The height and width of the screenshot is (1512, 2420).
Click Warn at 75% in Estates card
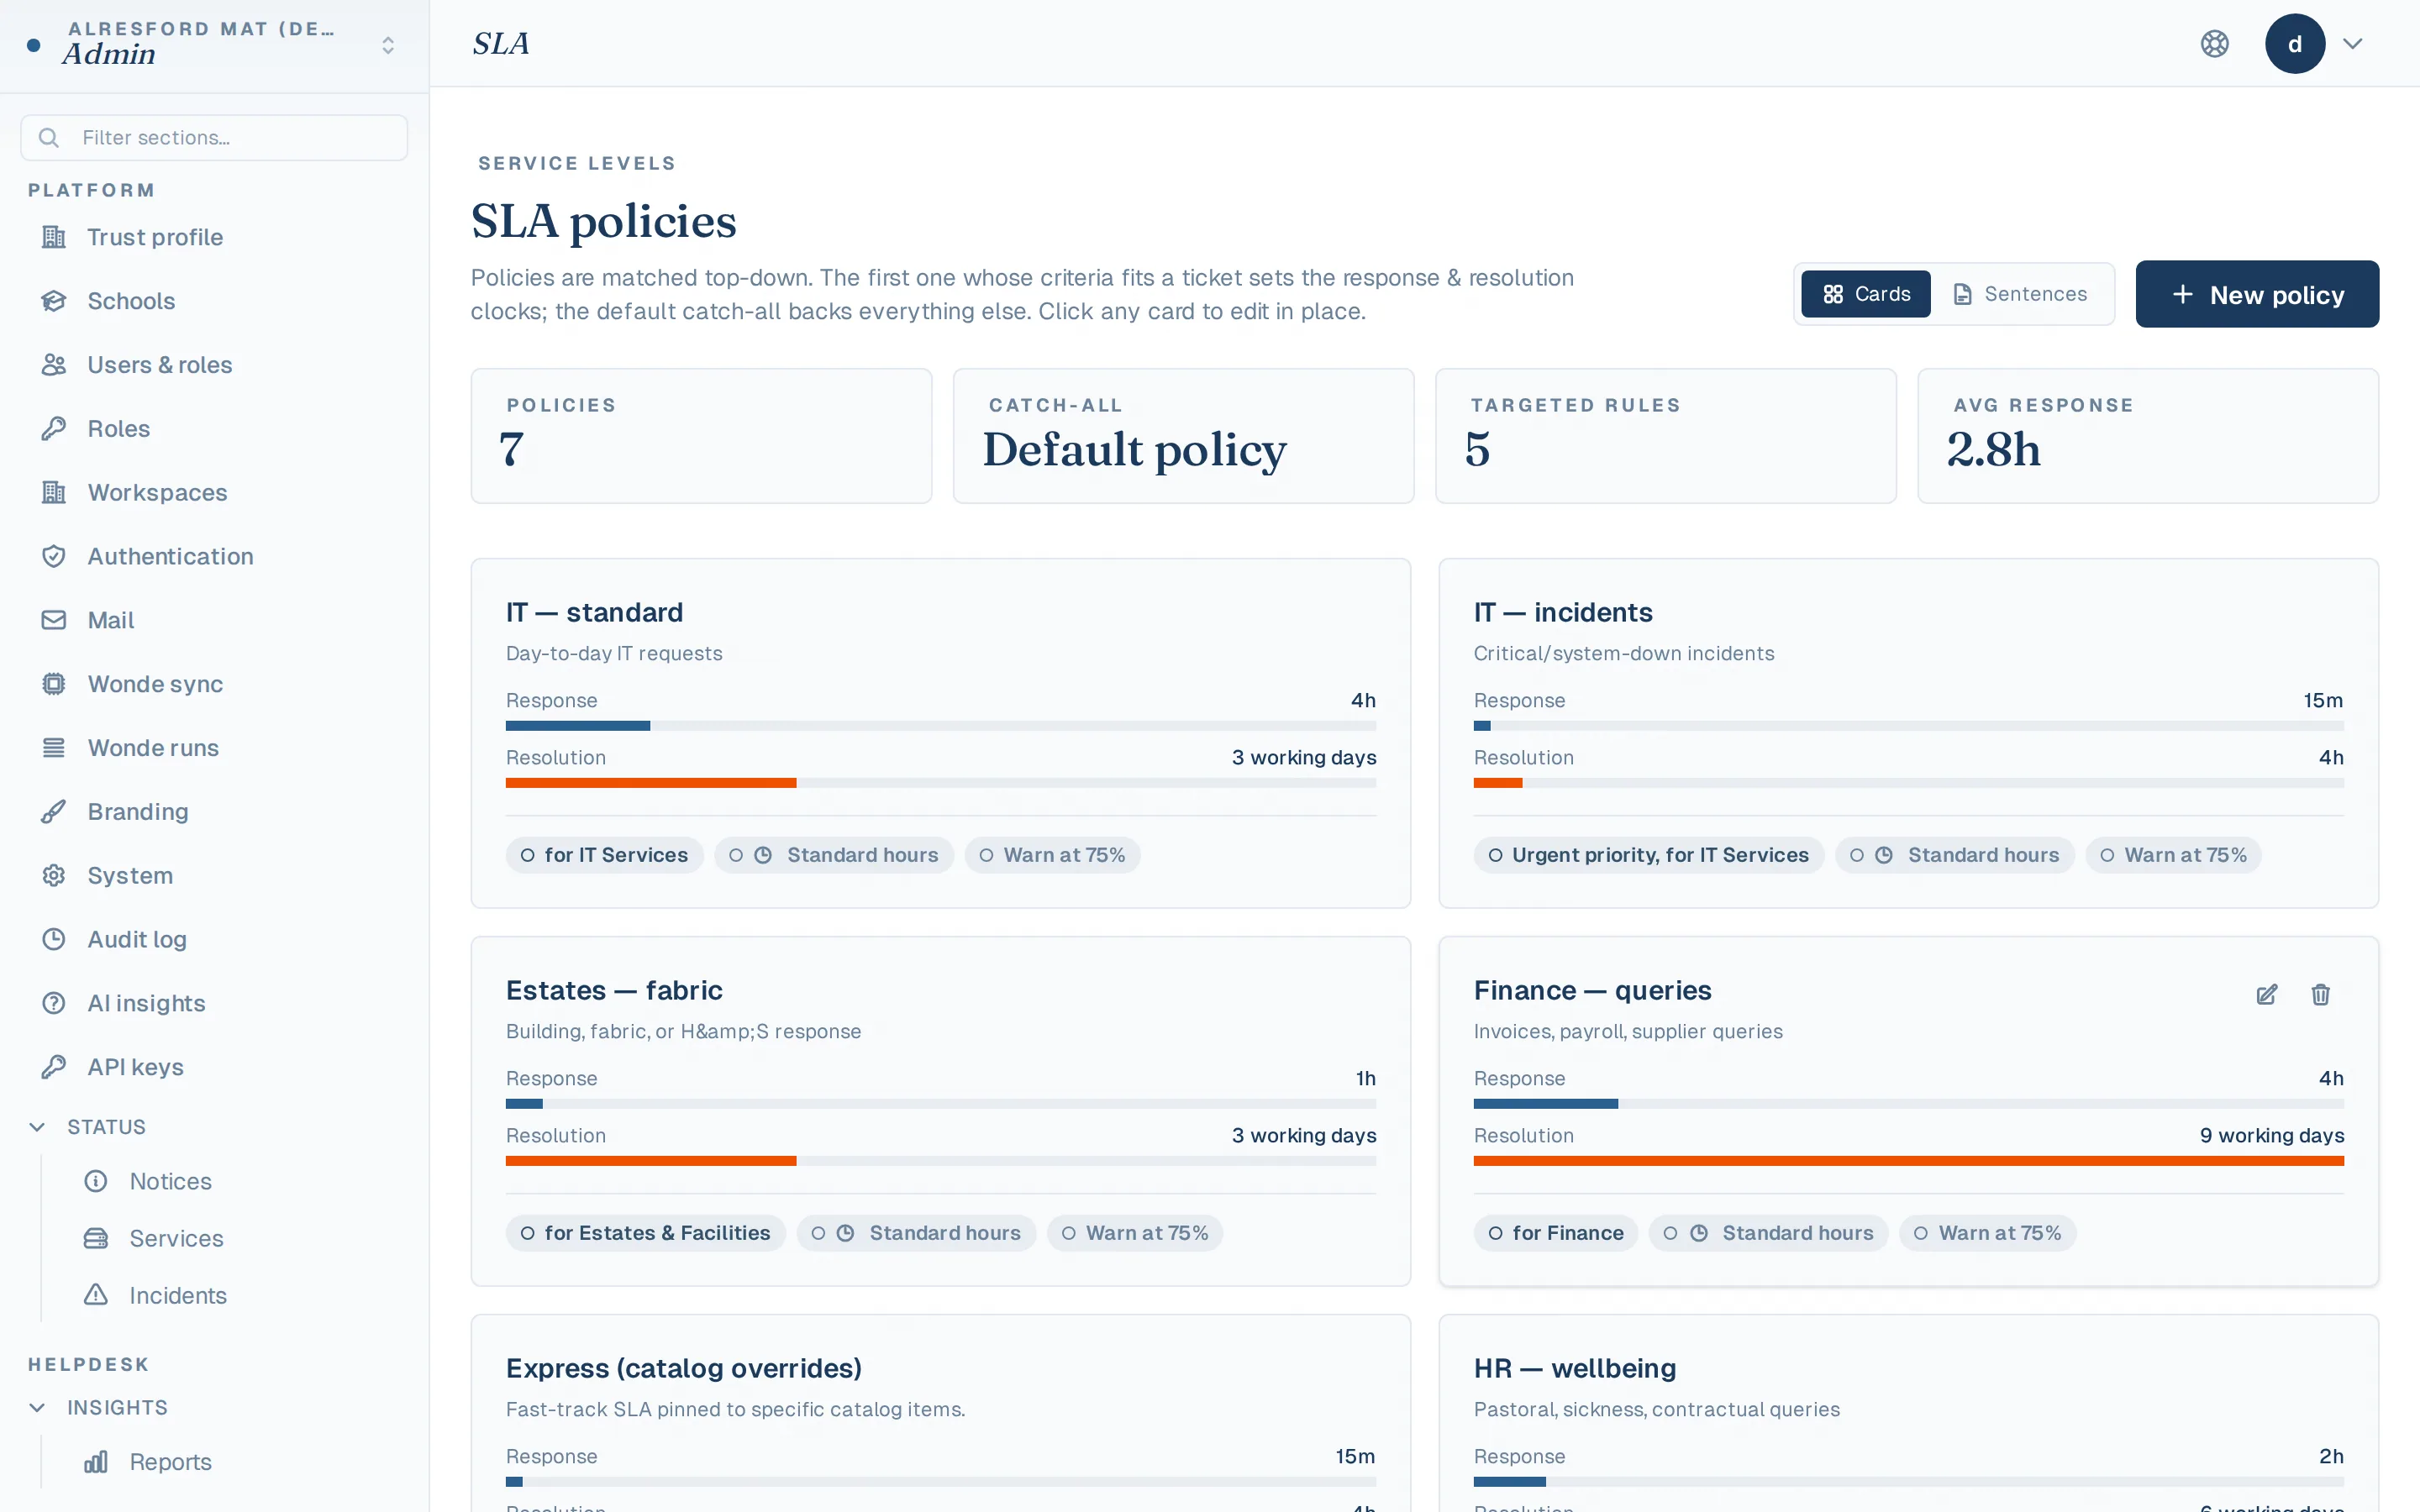1135,1233
